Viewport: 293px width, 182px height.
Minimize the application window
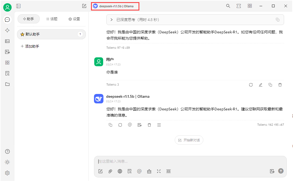point(261,6)
